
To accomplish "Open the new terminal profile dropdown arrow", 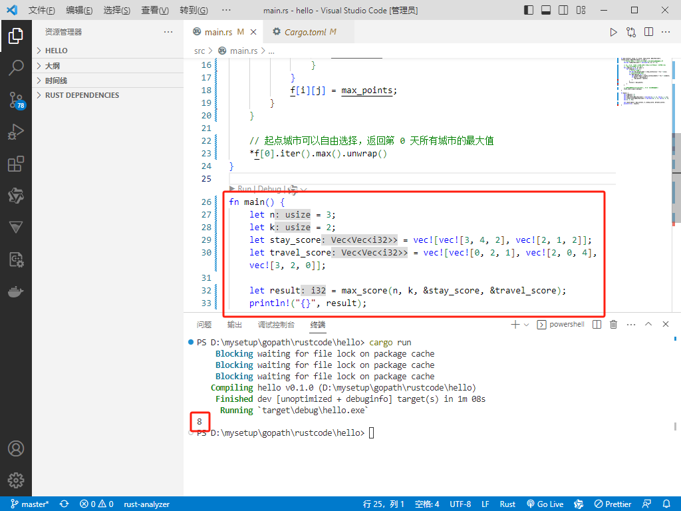I will [x=527, y=325].
